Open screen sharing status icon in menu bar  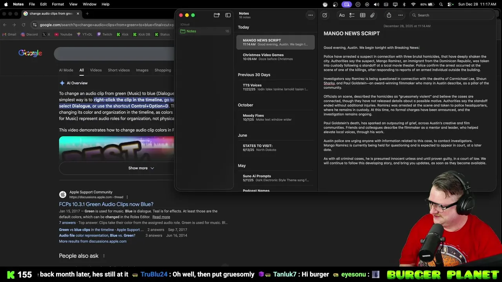346,4
